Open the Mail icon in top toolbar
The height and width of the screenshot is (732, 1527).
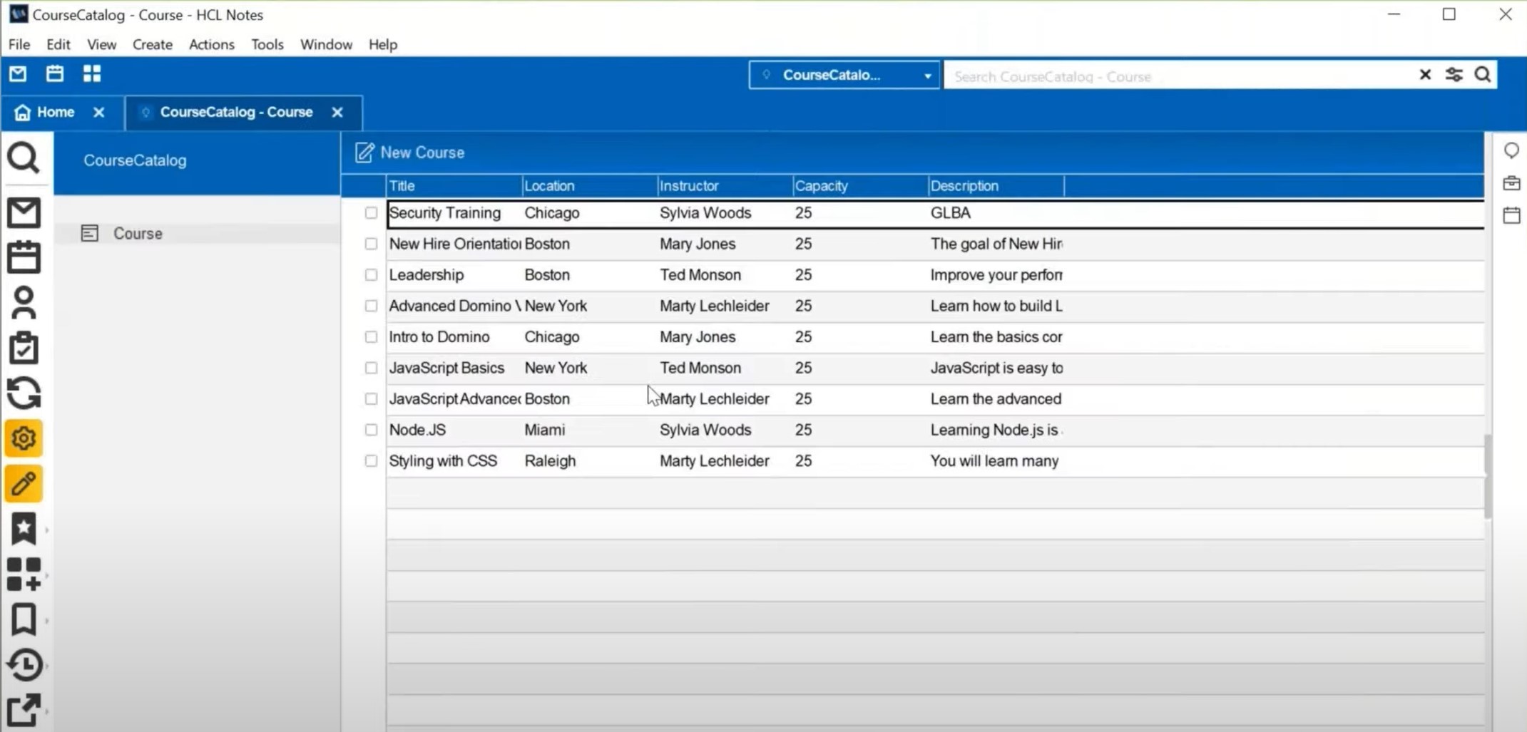pos(18,73)
